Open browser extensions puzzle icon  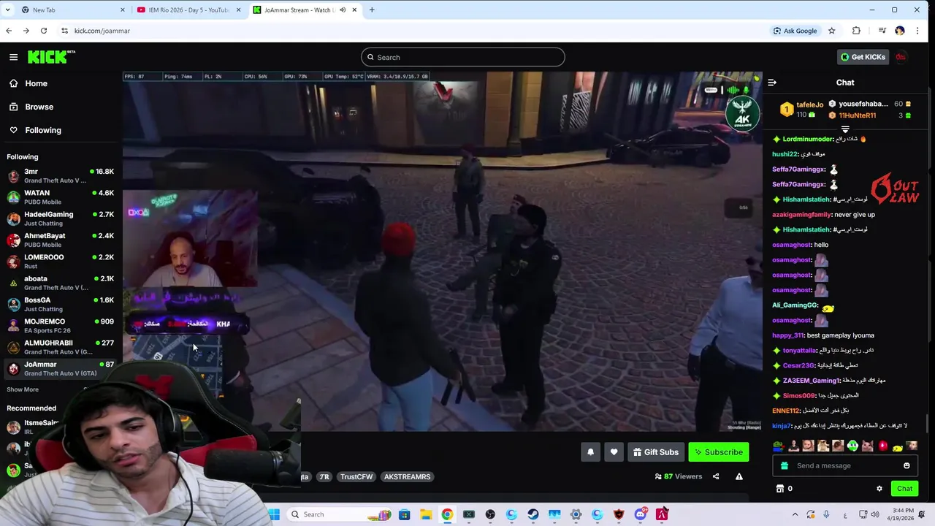856,31
